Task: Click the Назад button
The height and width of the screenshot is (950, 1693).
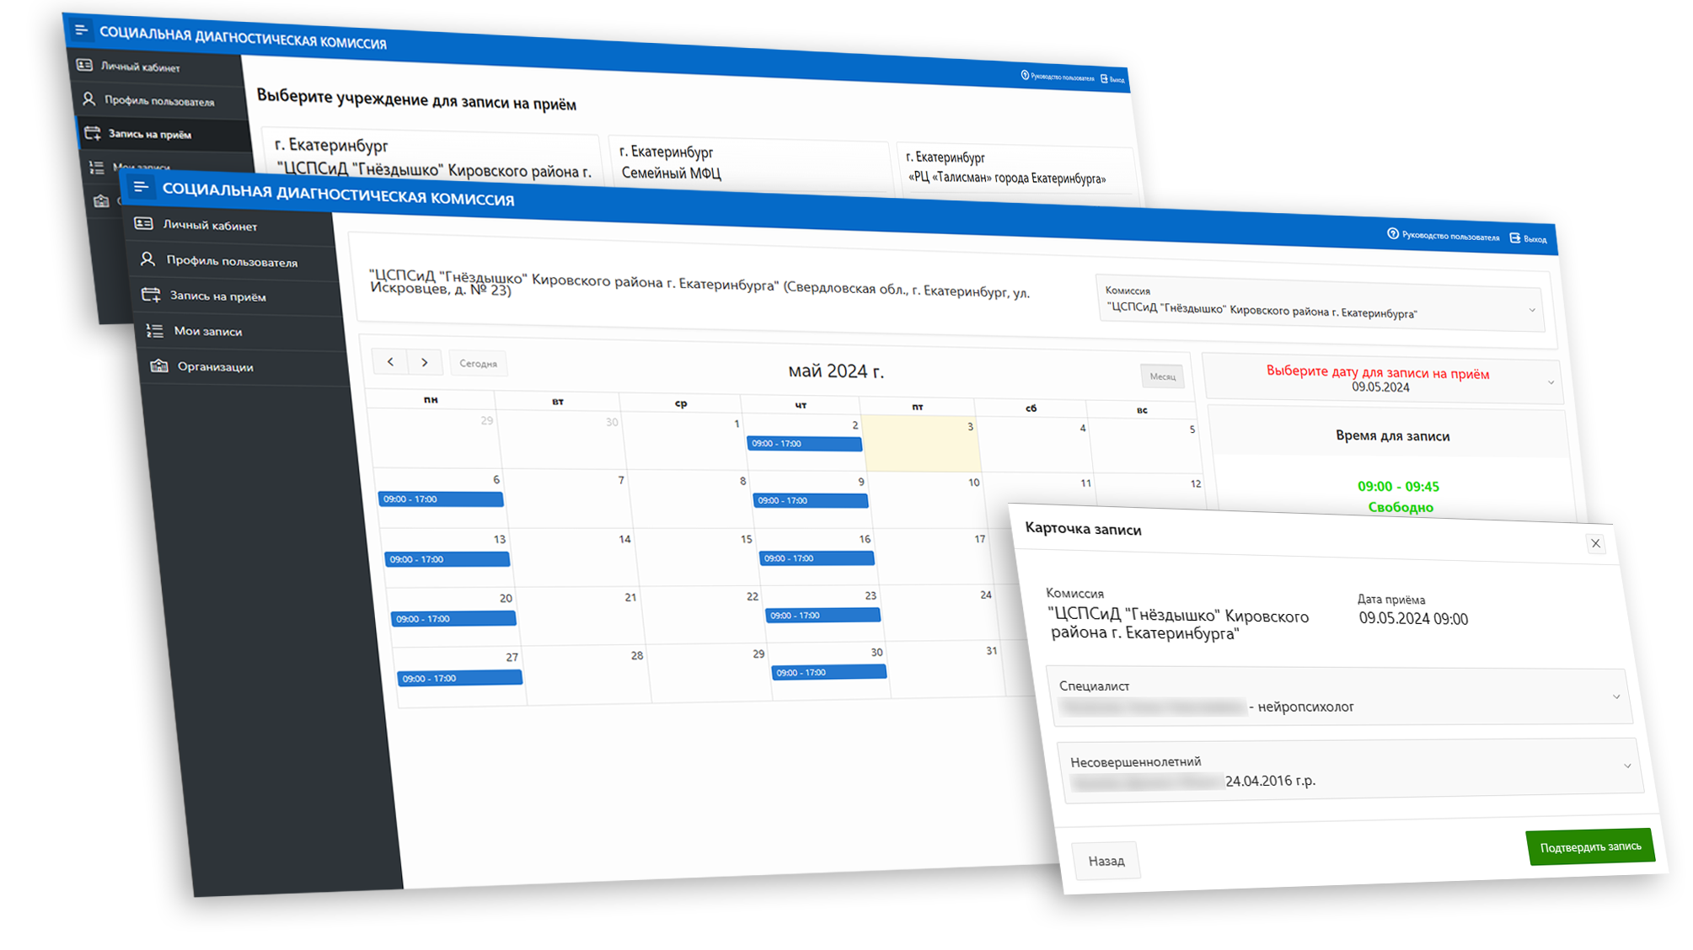Action: pyautogui.click(x=1106, y=861)
